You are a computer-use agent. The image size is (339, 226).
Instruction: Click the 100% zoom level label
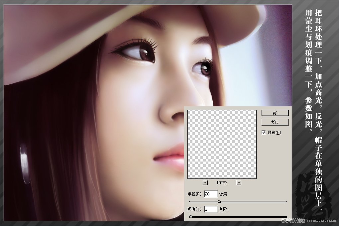click(222, 183)
